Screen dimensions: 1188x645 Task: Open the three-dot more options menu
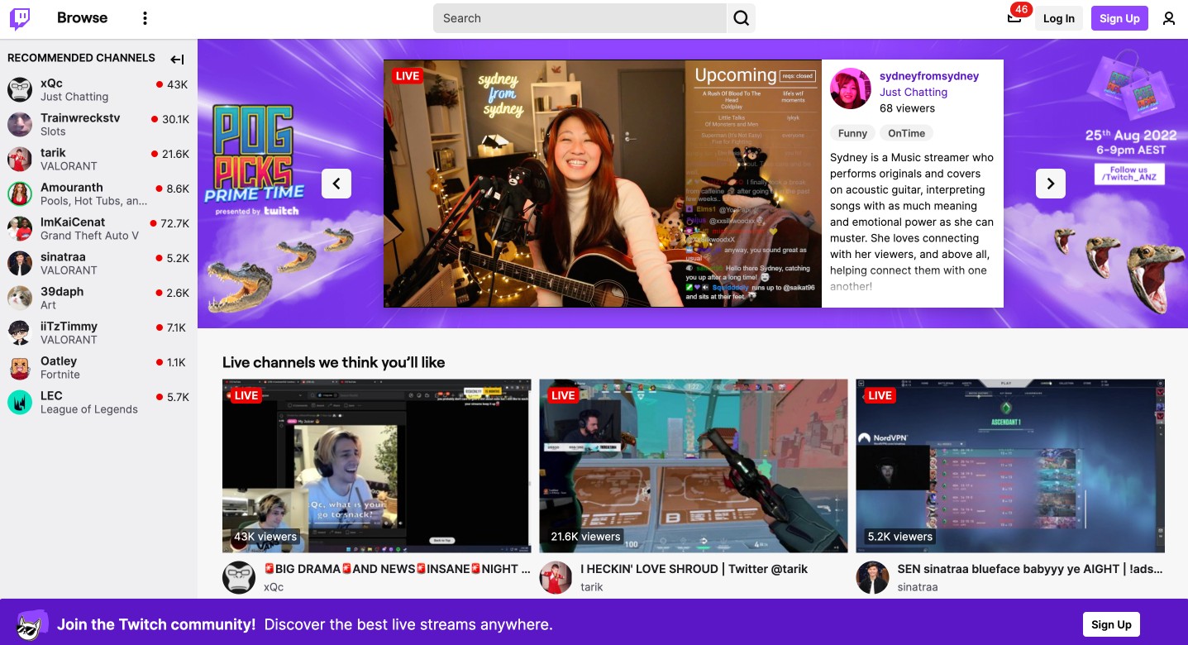click(x=146, y=18)
